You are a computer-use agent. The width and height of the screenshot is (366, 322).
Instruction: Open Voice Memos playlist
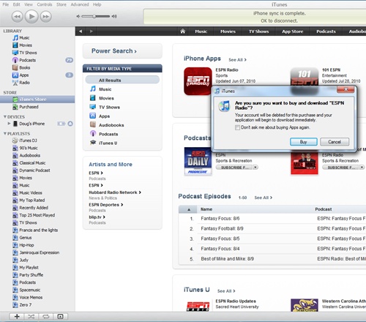[x=31, y=298]
